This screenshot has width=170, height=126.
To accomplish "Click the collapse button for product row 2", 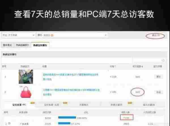I will 158,92.
